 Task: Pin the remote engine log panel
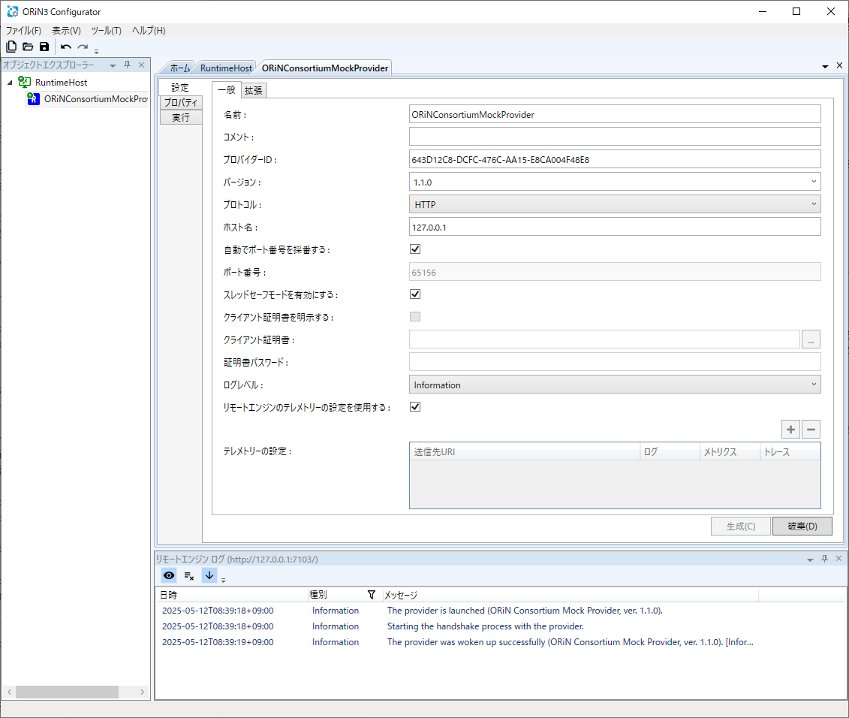[825, 559]
